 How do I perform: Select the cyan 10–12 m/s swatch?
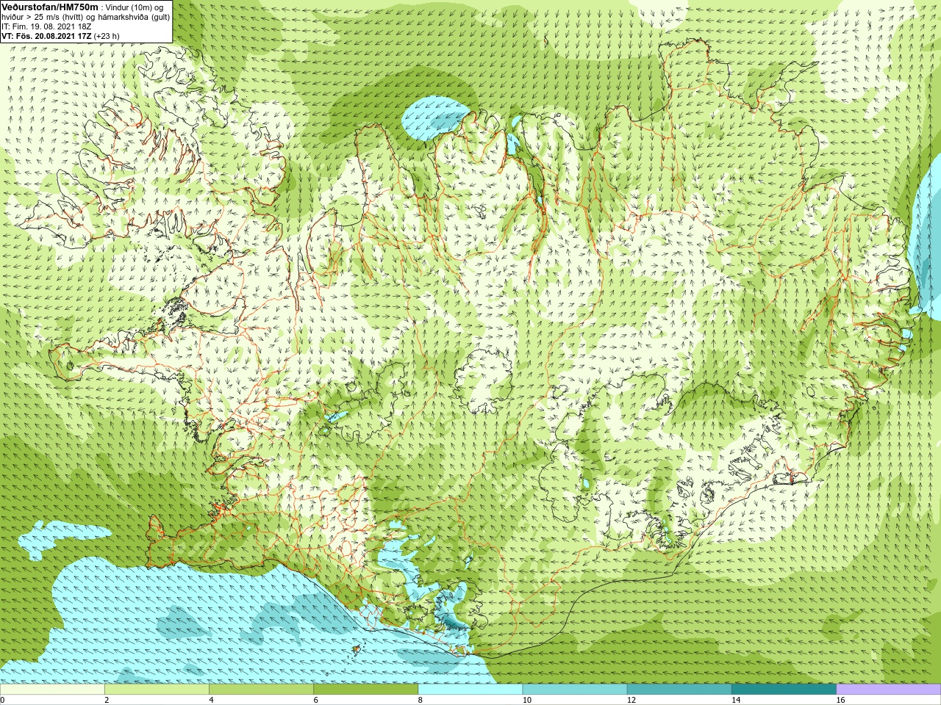574,690
